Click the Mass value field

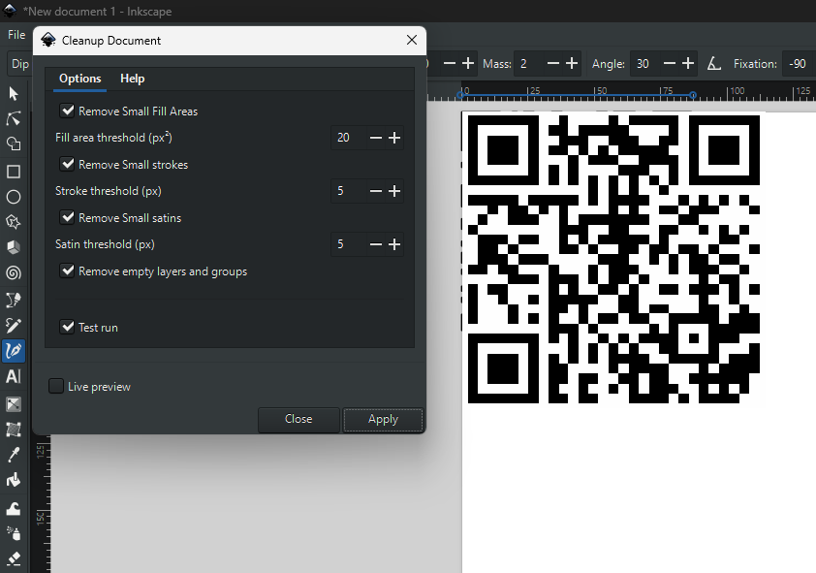pyautogui.click(x=529, y=63)
